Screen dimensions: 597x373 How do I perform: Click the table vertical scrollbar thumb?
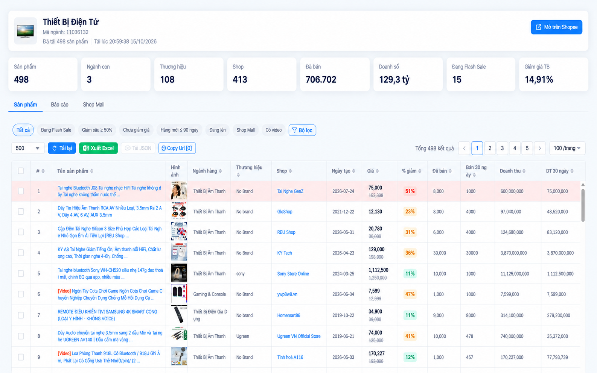(x=583, y=205)
